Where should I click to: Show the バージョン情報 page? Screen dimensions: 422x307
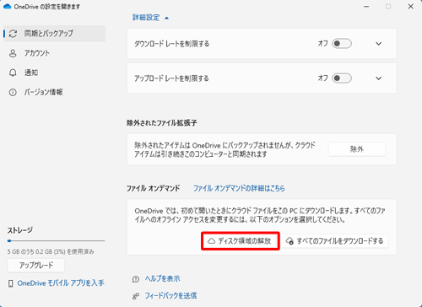tap(43, 92)
